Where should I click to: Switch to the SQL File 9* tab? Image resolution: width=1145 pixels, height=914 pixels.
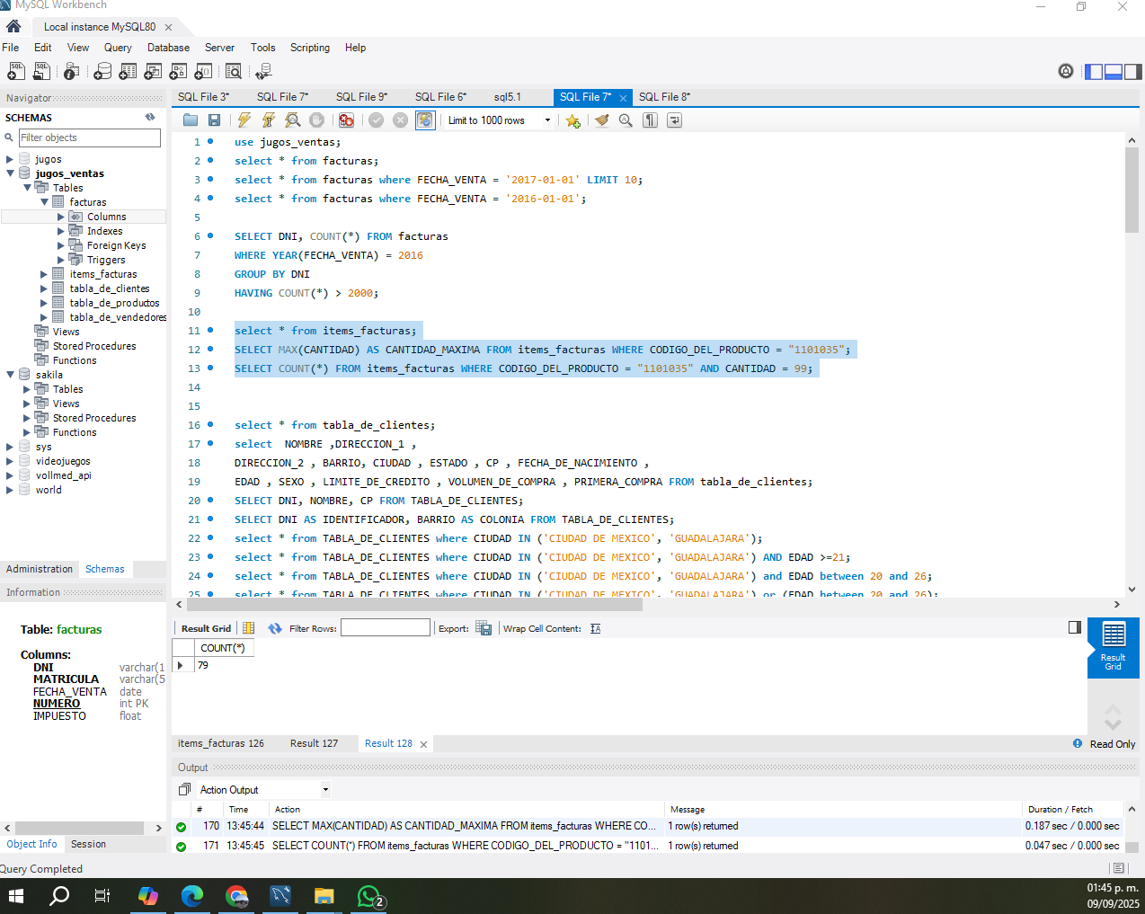tap(361, 97)
